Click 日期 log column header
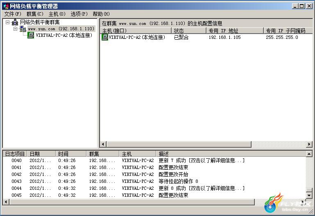 41,154
